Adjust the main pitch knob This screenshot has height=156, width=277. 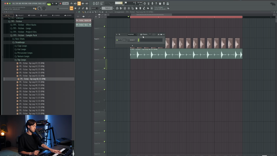point(44,8)
